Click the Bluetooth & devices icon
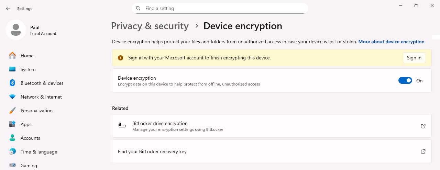Screen dimensions: 440x170 point(12,83)
